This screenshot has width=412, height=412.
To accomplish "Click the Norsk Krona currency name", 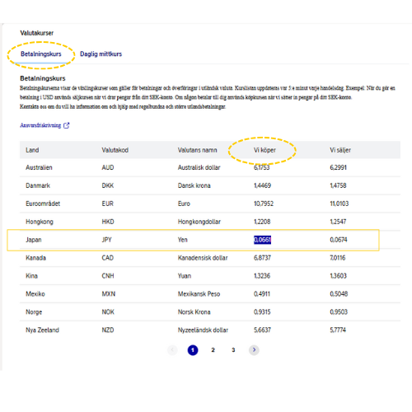I will (194, 312).
